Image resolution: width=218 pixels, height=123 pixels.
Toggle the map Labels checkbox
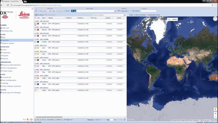(x=128, y=15)
